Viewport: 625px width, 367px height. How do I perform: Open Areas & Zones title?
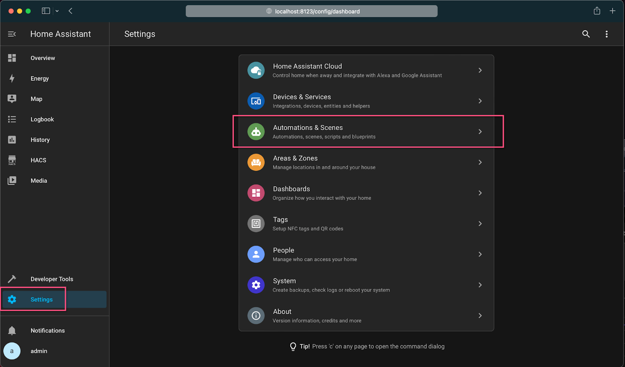[295, 158]
